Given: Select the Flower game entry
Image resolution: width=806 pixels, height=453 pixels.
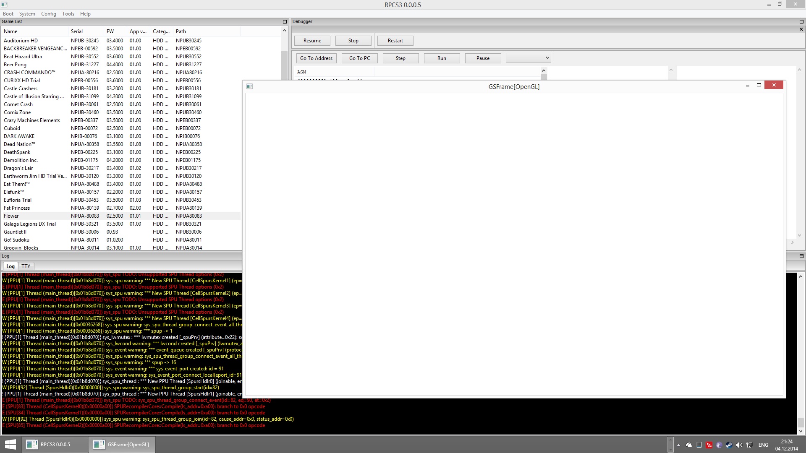Looking at the screenshot, I should 11,216.
